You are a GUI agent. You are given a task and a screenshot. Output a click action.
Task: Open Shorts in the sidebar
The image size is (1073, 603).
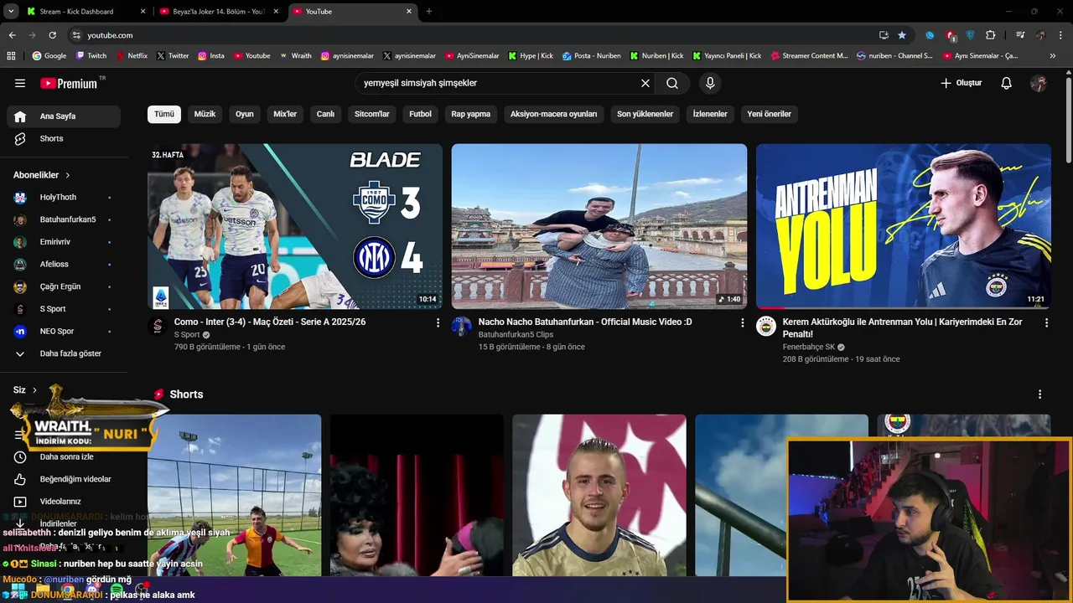click(64, 138)
